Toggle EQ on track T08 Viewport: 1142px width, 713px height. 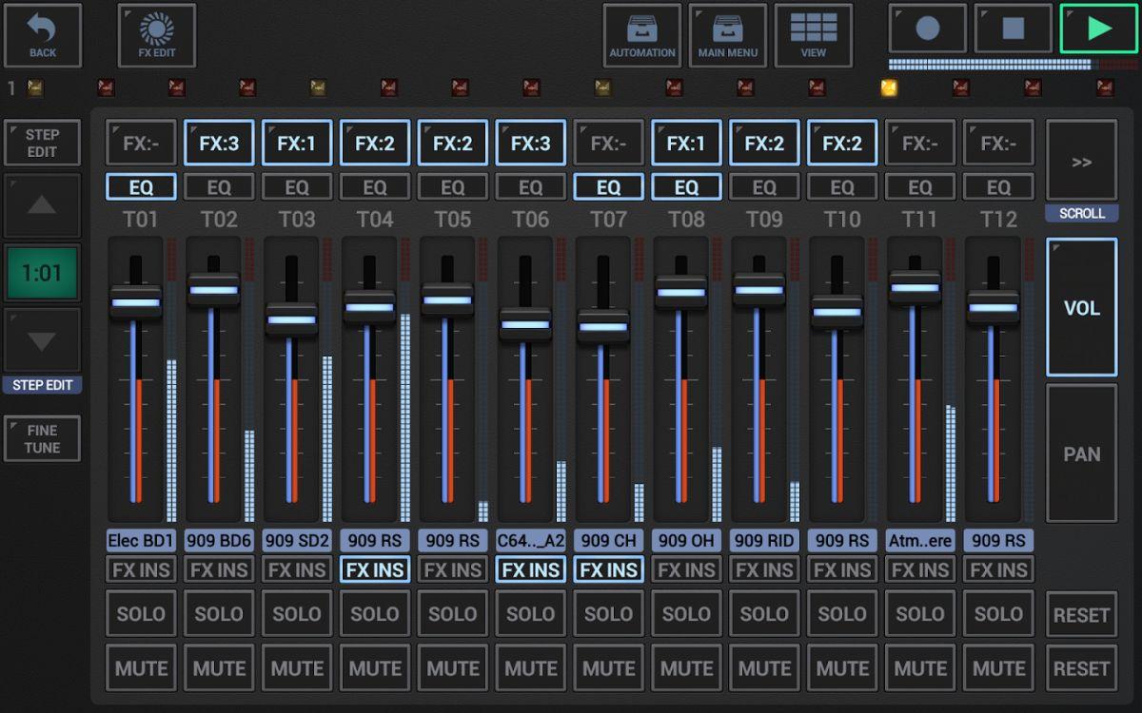(x=687, y=187)
